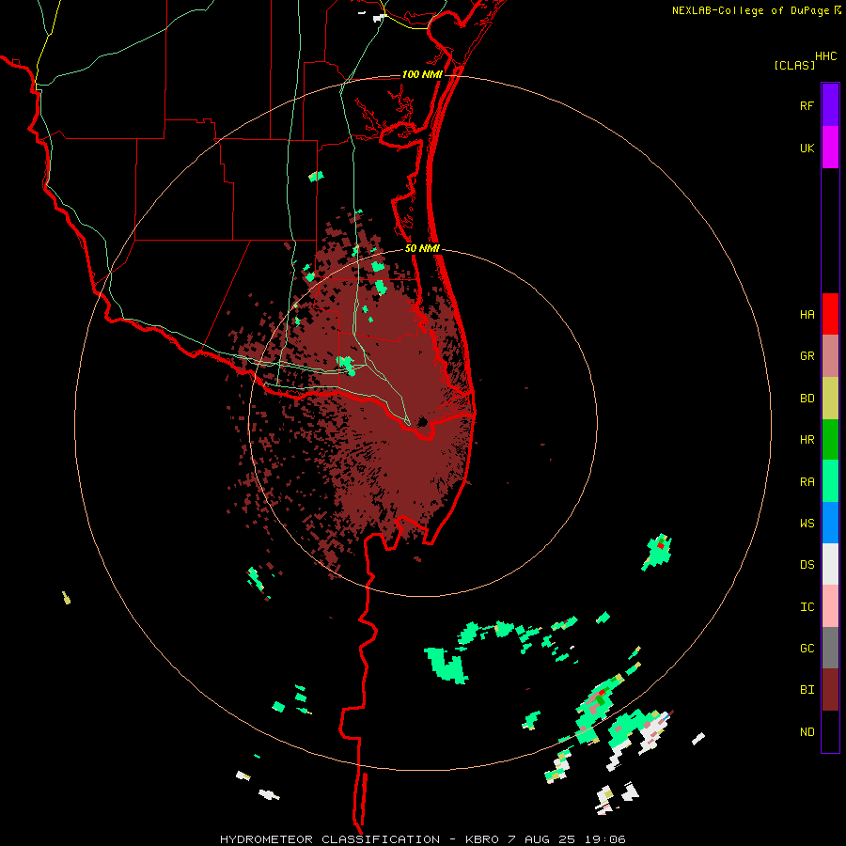This screenshot has height=846, width=846.
Task: Click the HR dark green legend swatch
Action: 830,440
